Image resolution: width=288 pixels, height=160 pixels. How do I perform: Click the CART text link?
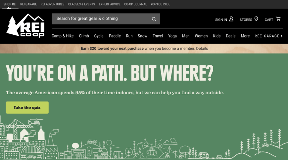(269, 20)
